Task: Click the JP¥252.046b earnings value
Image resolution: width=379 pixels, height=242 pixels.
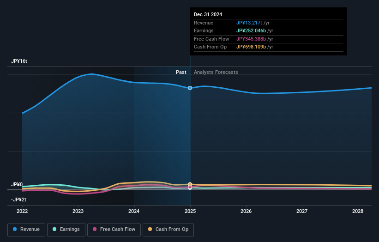Action: [251, 30]
